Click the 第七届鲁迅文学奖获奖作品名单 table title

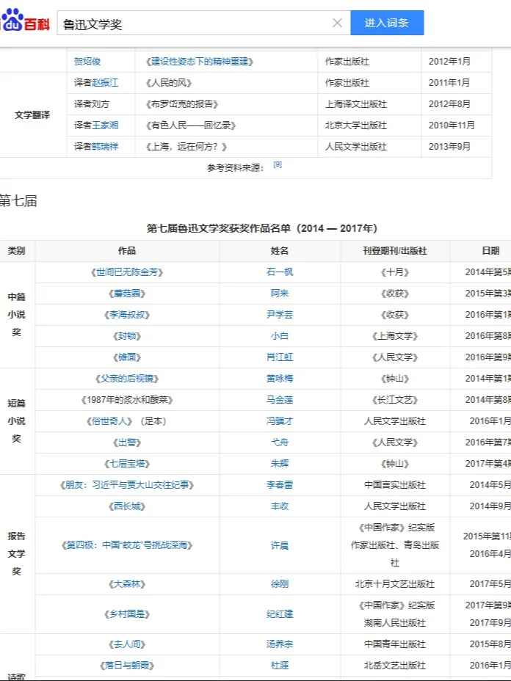[262, 228]
